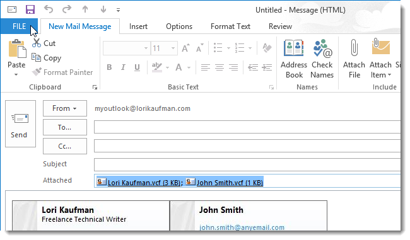Apply the font color A

point(179,67)
